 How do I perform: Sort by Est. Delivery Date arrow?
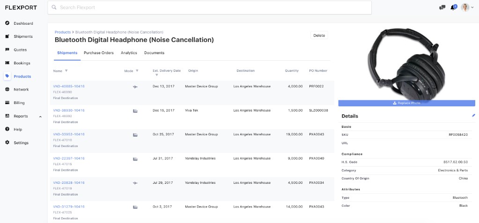pos(156,75)
